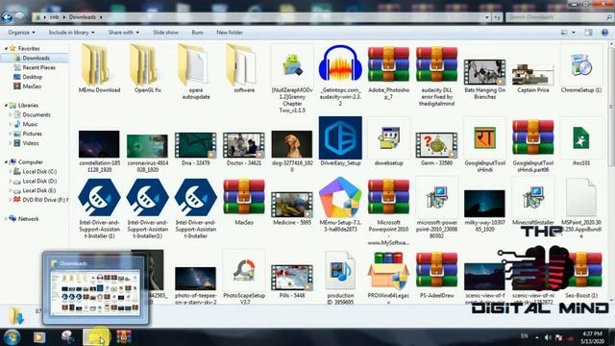Open Include in library dropdown
615x346 pixels.
point(71,33)
